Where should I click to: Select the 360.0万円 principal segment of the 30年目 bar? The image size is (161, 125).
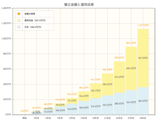143,101
